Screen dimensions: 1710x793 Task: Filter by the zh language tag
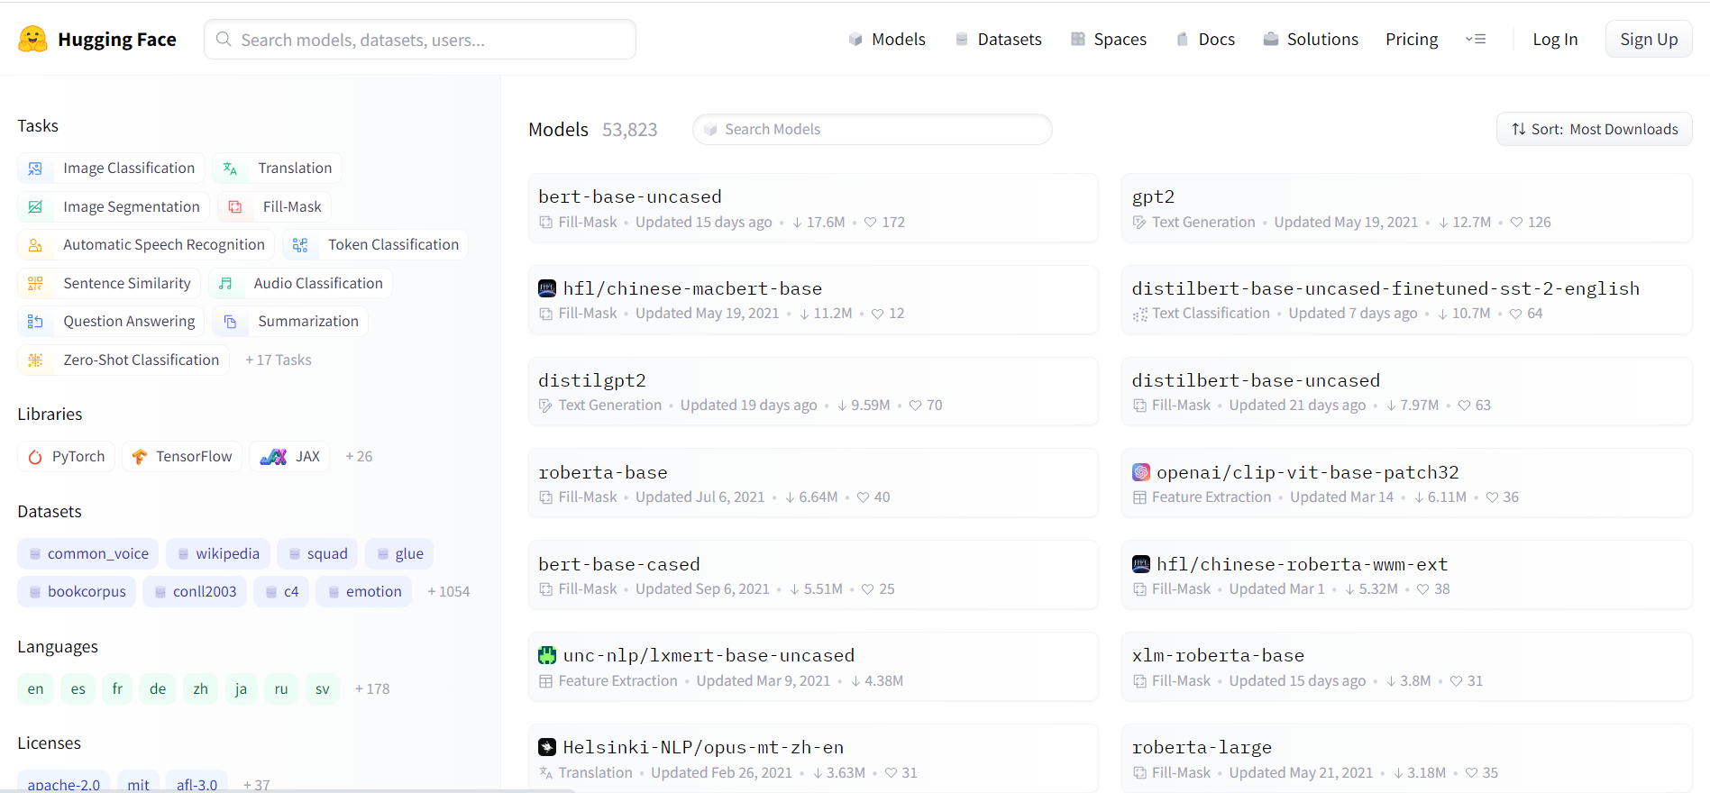tap(201, 689)
